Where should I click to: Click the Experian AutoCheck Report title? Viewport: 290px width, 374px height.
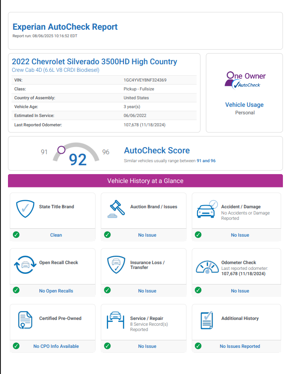coord(65,27)
